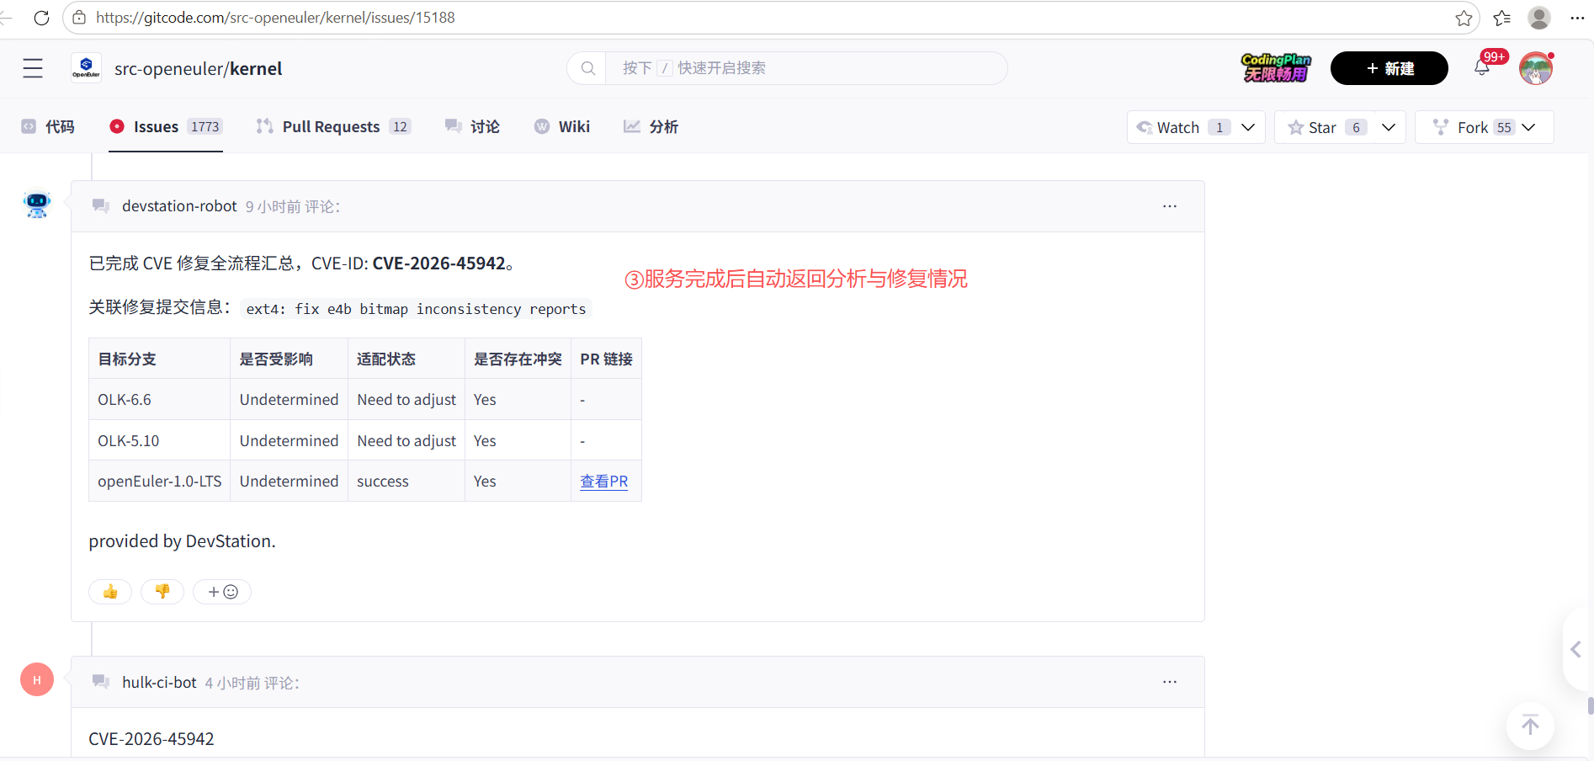Open the src-openeuler/kernel repository link
The width and height of the screenshot is (1594, 761).
point(199,68)
